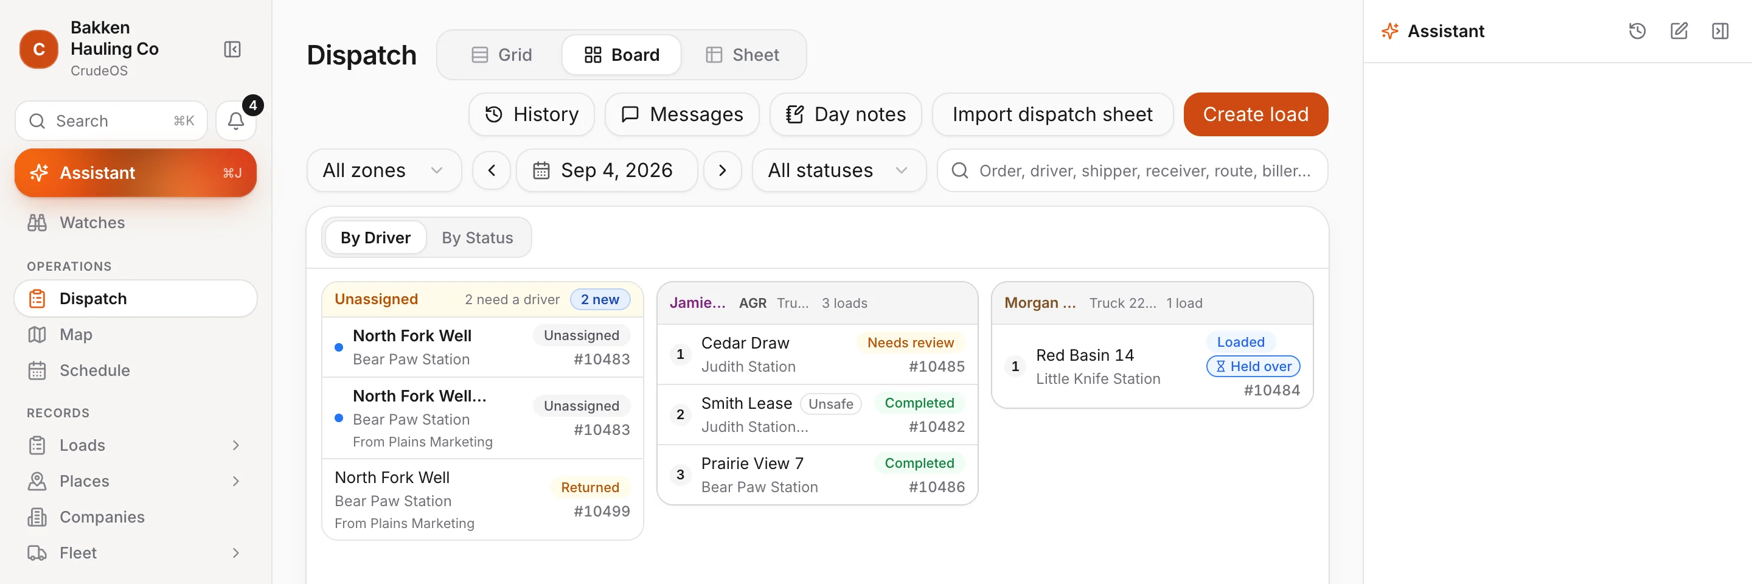Open the Returned load #10499

pos(482,499)
